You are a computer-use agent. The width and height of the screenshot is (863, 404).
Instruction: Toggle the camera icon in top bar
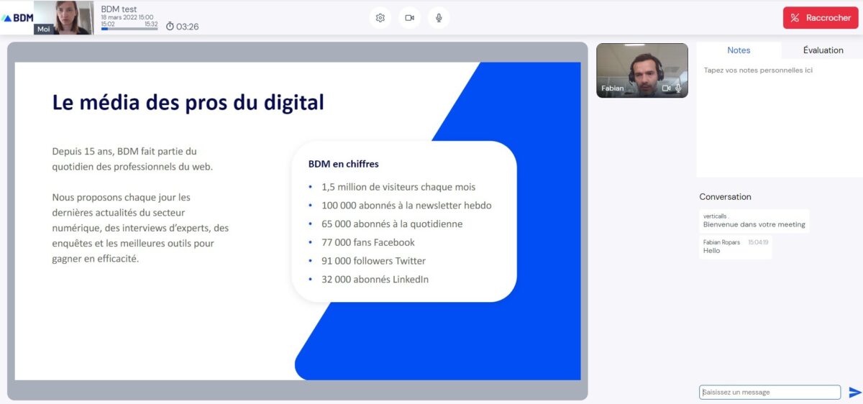click(x=409, y=18)
